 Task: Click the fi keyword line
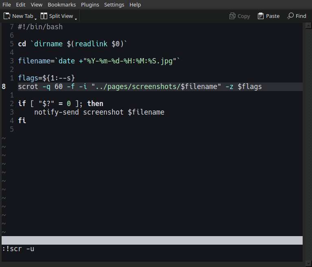point(22,120)
